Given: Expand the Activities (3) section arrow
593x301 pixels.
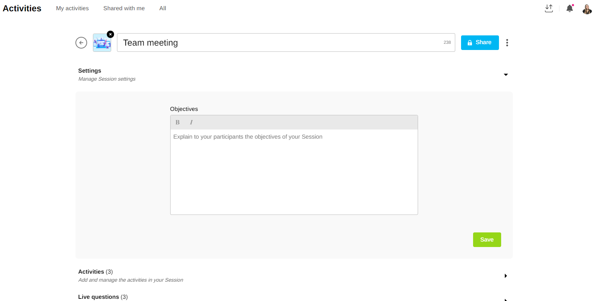Looking at the screenshot, I should 506,276.
